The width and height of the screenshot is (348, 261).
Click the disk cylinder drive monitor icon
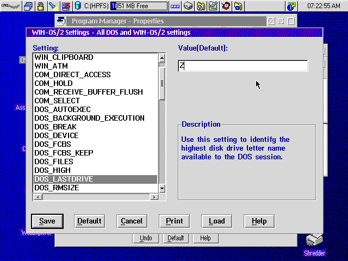(x=78, y=6)
